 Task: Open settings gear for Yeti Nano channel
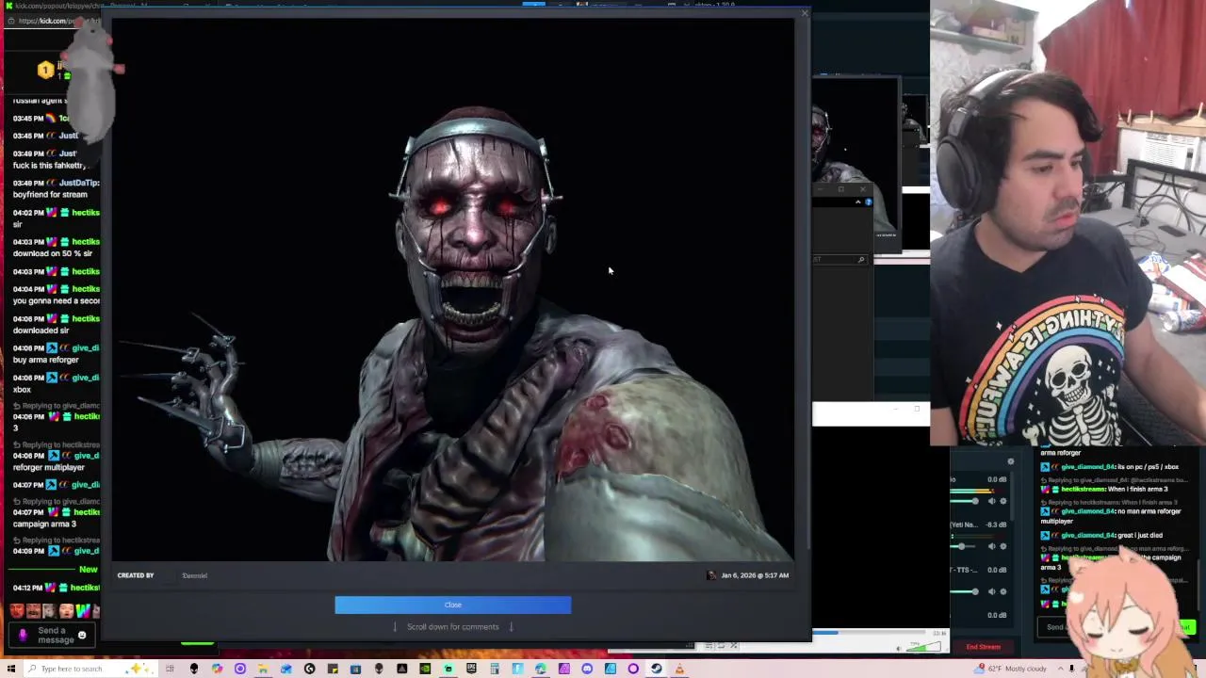point(1002,546)
